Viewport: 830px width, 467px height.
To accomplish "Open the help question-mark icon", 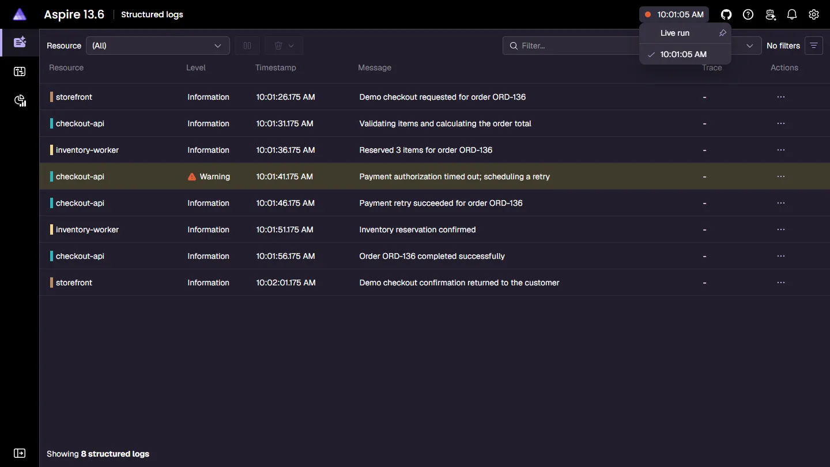I will 748,14.
